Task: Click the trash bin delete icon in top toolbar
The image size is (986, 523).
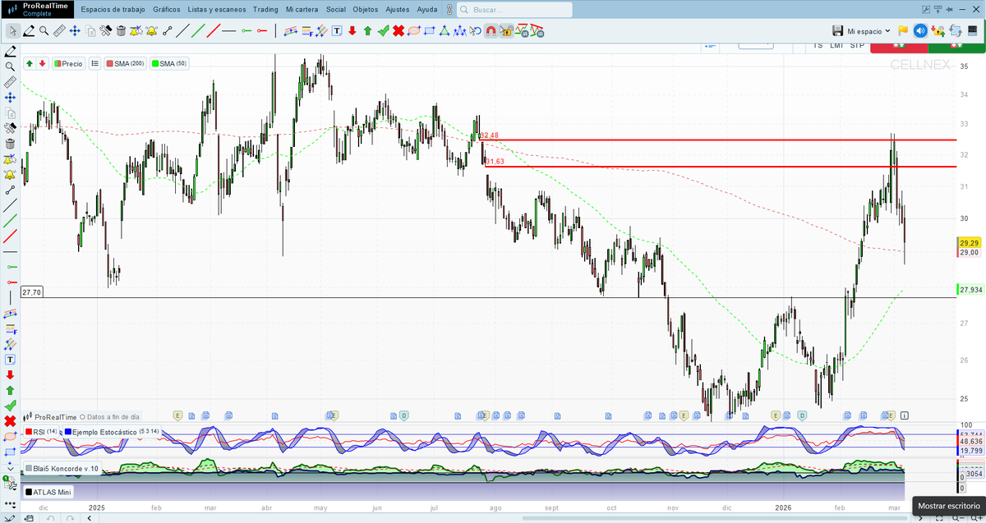Action: pyautogui.click(x=121, y=30)
